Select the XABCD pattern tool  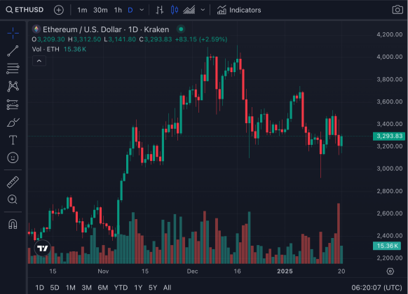[13, 86]
